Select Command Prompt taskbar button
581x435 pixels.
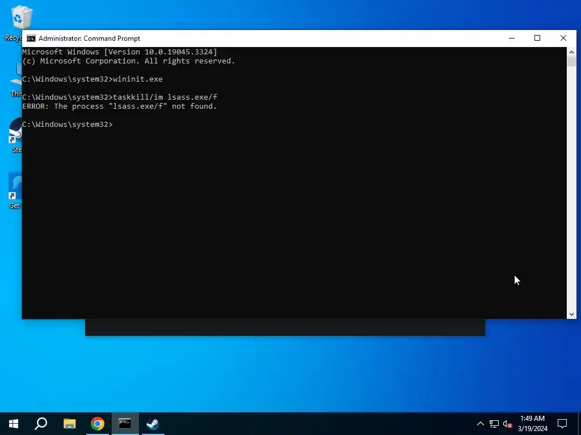[x=125, y=424]
